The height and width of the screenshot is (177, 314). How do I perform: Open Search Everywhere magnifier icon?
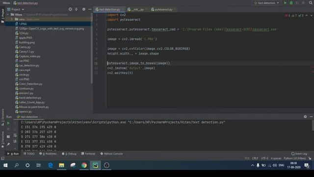pos(311,3)
